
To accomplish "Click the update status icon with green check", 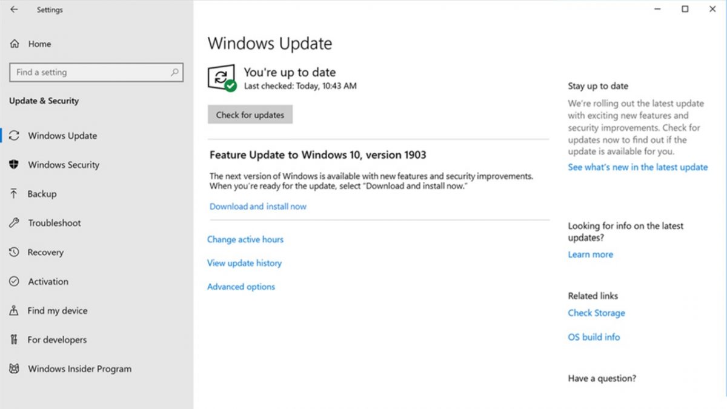I will tap(222, 79).
